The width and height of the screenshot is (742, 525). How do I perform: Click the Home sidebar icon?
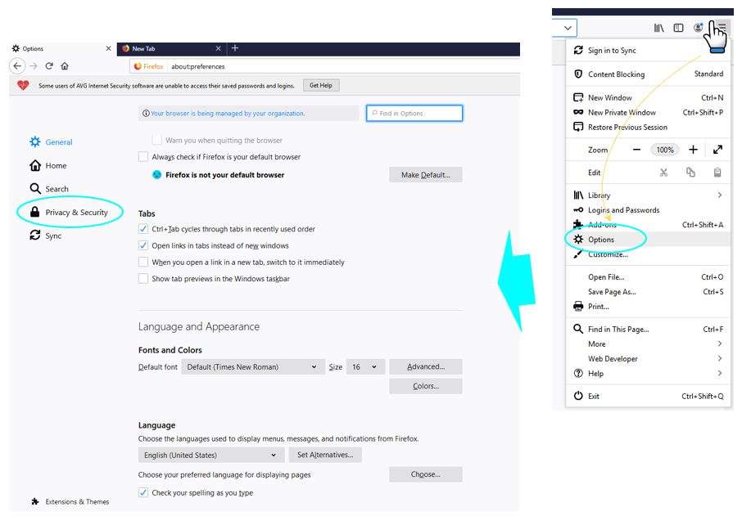click(35, 165)
